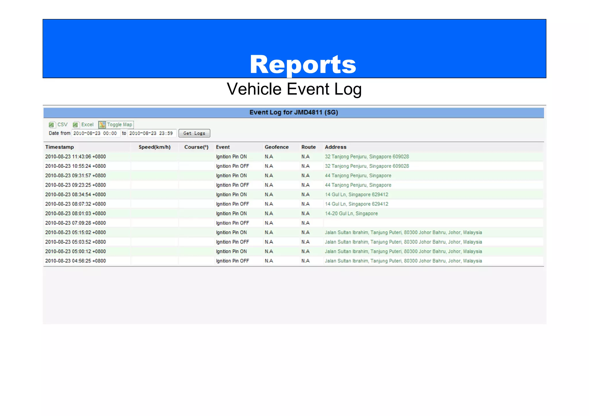
Task: Open Johor Bahru address at 05:00:12
Action: (x=403, y=251)
